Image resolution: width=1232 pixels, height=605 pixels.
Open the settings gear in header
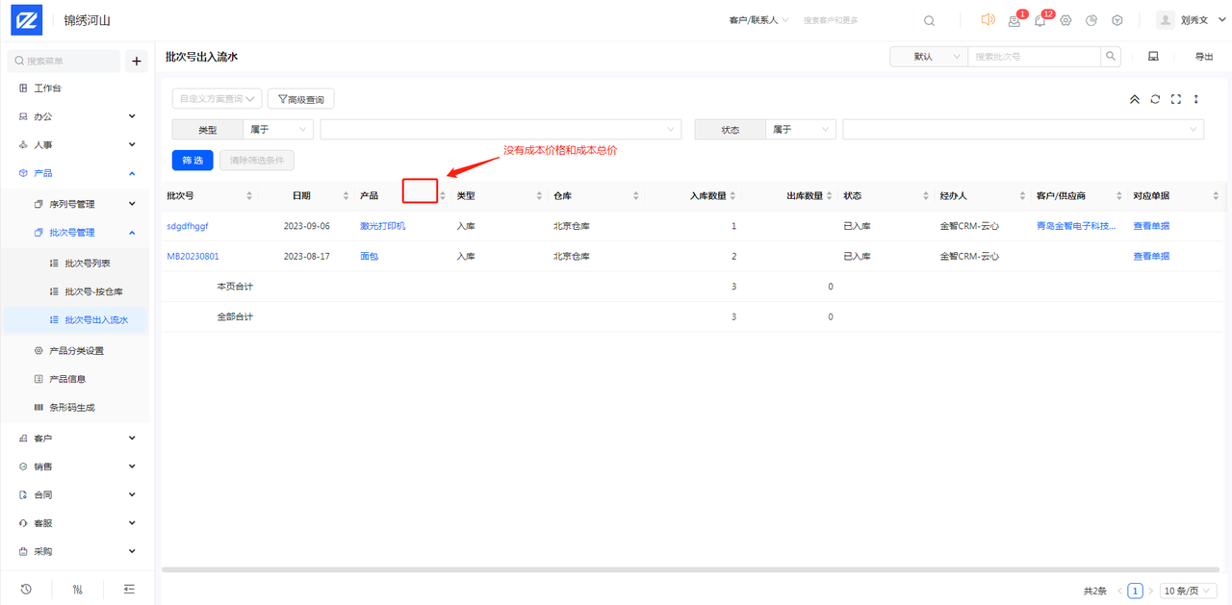click(1065, 20)
